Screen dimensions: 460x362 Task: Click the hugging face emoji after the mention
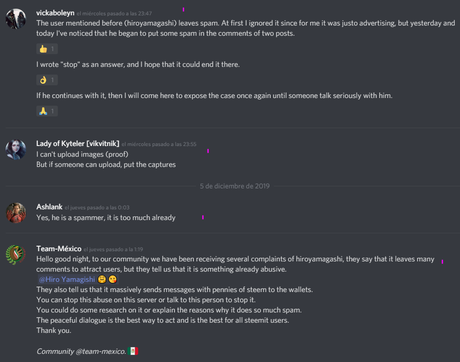click(x=102, y=279)
